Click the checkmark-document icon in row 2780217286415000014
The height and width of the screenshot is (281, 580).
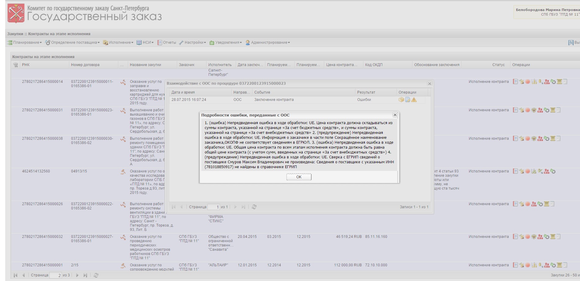pyautogui.click(x=521, y=82)
